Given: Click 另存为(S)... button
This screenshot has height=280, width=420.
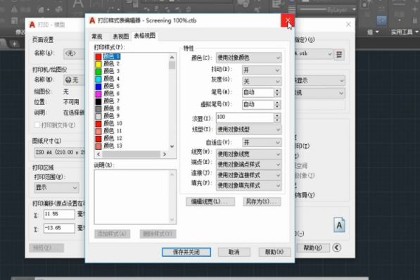Looking at the screenshot, I should [262, 202].
